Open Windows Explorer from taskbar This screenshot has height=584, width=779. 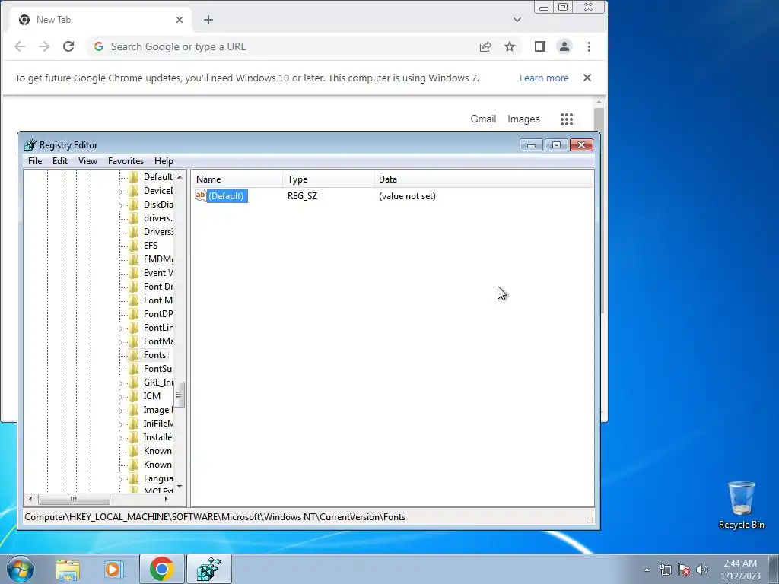click(68, 570)
